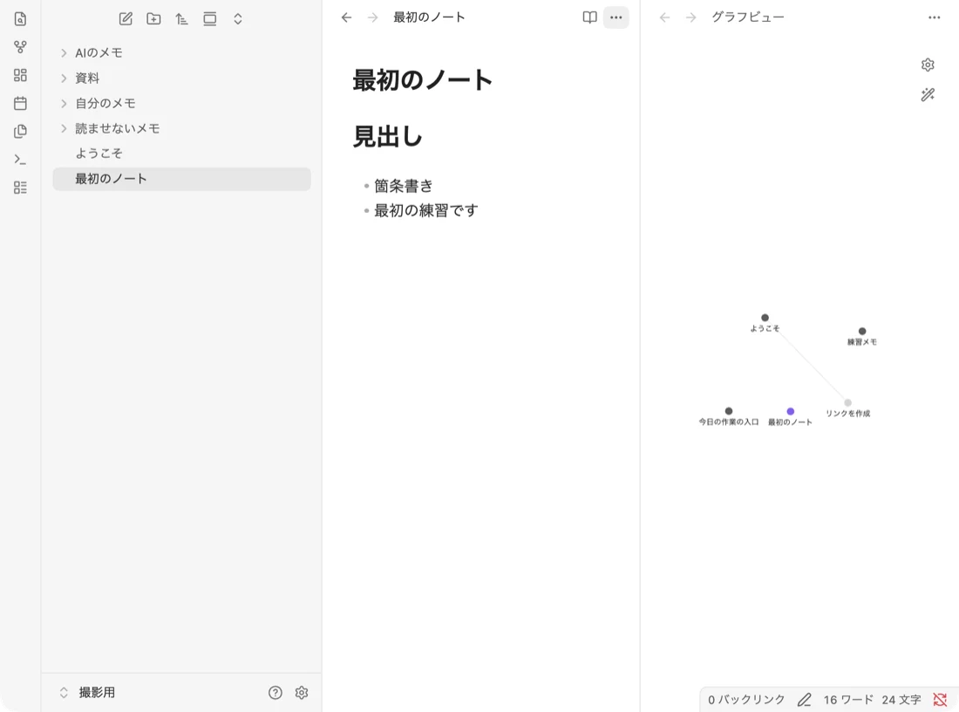Open the canvas icon in the ribbon
The image size is (959, 712).
click(x=20, y=75)
